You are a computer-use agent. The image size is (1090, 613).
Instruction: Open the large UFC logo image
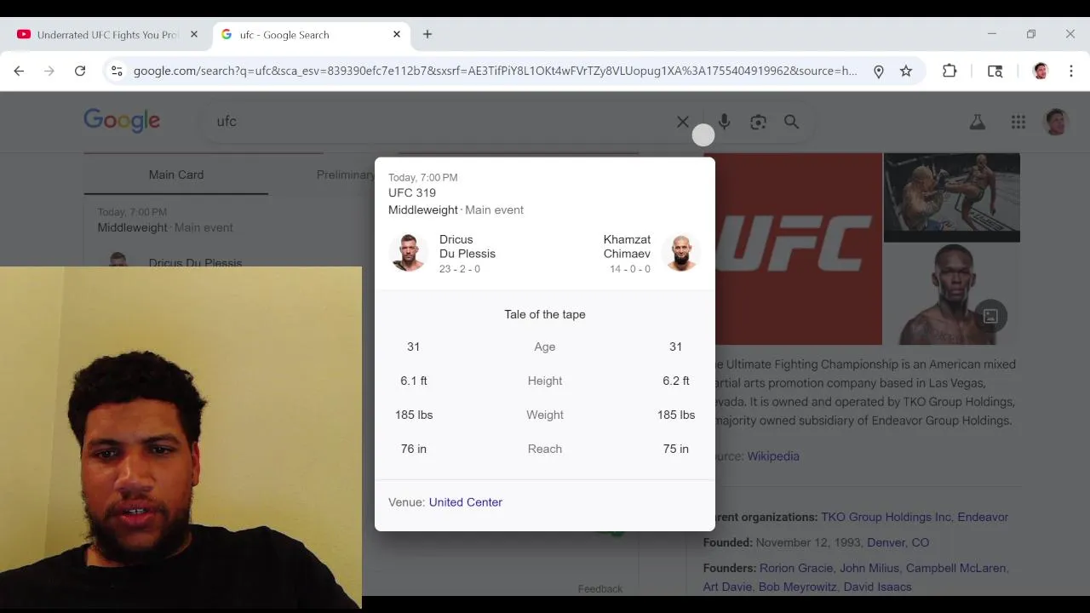799,249
